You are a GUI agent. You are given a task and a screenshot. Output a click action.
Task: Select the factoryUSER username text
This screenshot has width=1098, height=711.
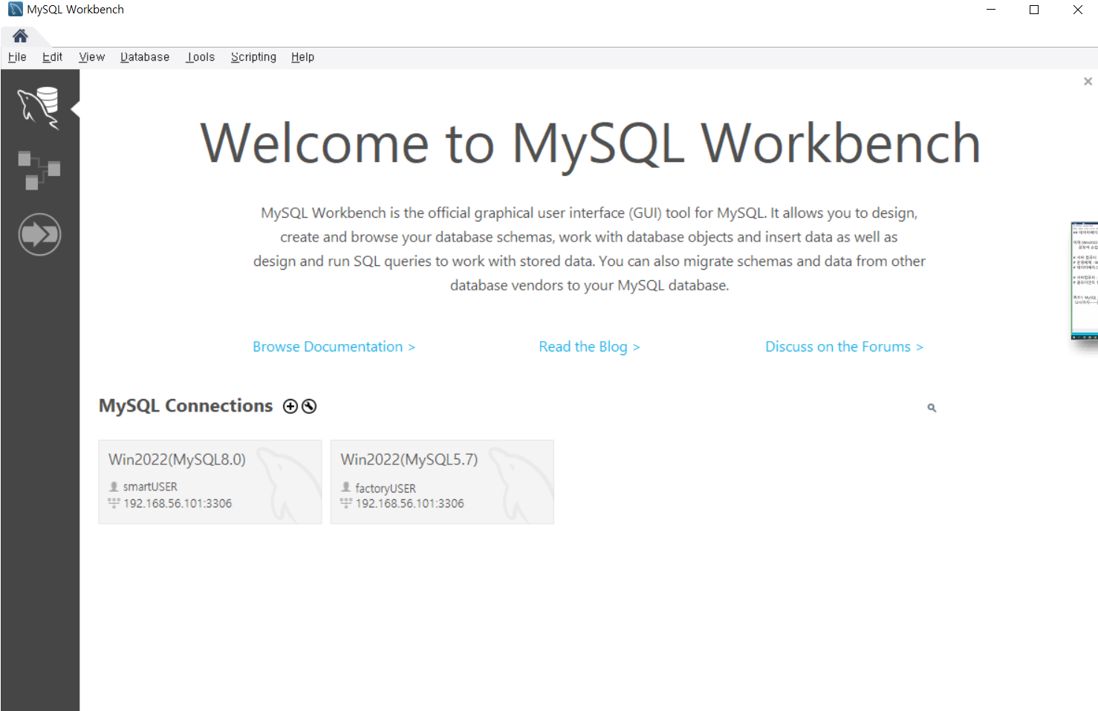(386, 488)
